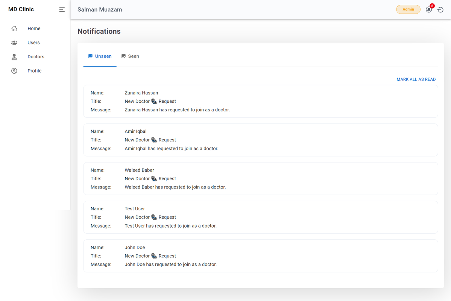451x301 pixels.
Task: Select name text Test User
Action: click(x=135, y=208)
